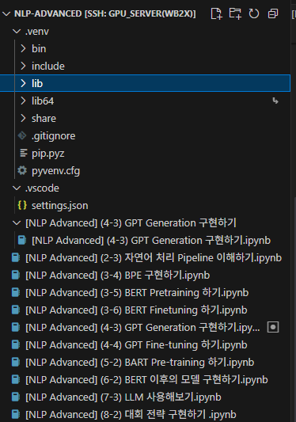Image resolution: width=296 pixels, height=422 pixels.
Task: Click notebook icon of (3-6) BERT Finetuning file
Action: coord(16,310)
